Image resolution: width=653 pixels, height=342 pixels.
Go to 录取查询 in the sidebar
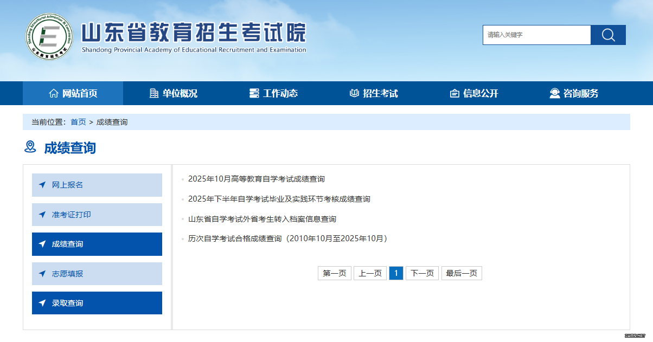[97, 303]
